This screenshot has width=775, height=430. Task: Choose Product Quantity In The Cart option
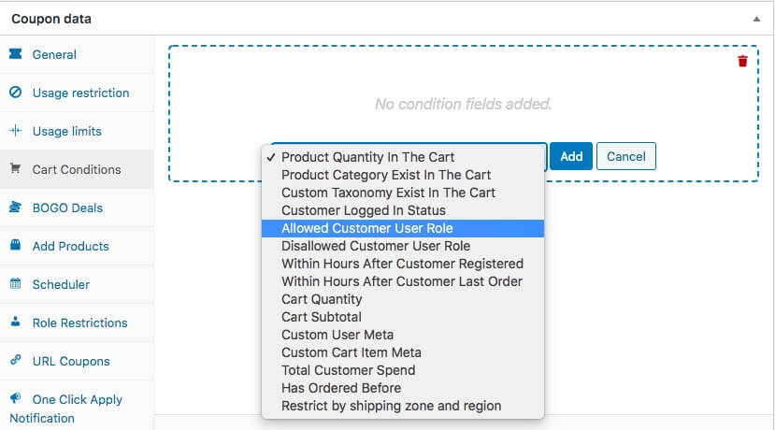(403, 157)
